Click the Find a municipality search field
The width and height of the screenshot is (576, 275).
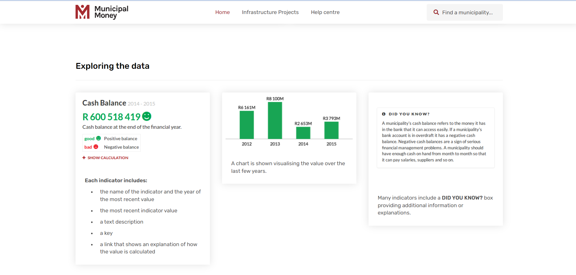coord(467,12)
